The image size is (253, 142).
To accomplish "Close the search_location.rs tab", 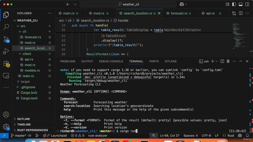I will (x=159, y=13).
